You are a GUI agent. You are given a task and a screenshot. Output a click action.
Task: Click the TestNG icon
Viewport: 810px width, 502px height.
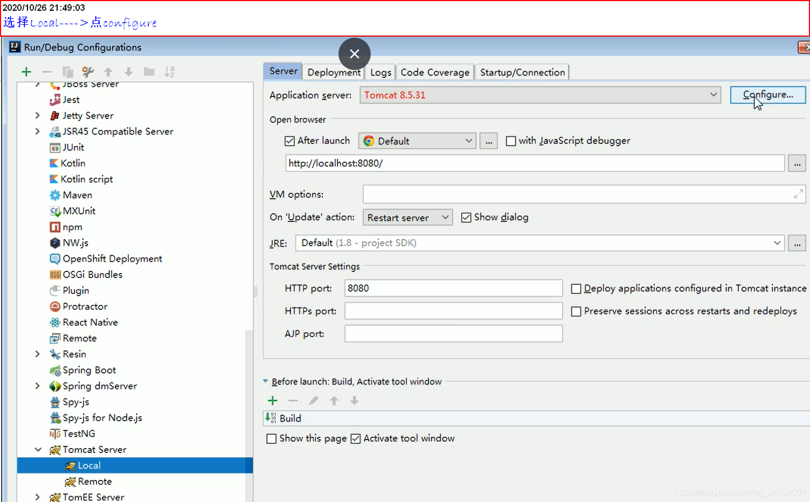55,434
